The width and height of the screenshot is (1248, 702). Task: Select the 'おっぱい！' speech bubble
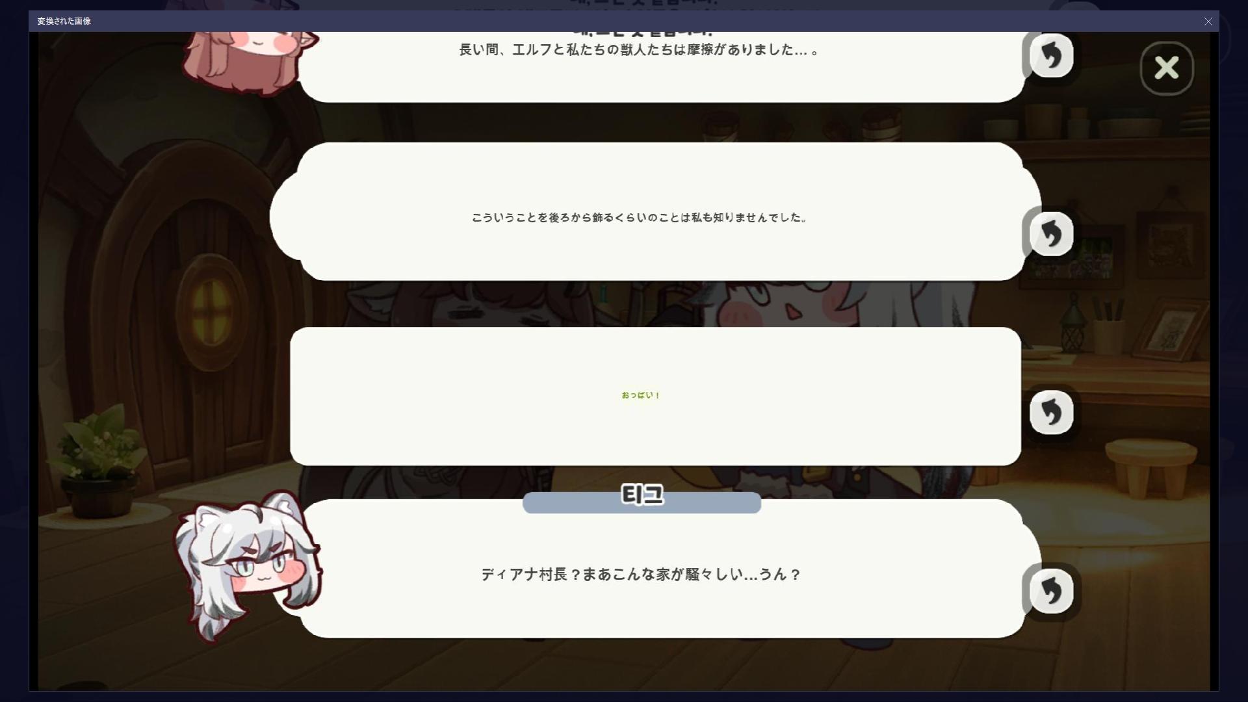[655, 396]
